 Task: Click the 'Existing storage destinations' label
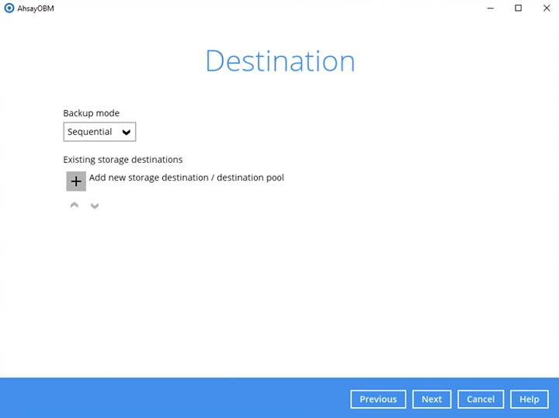coord(123,160)
